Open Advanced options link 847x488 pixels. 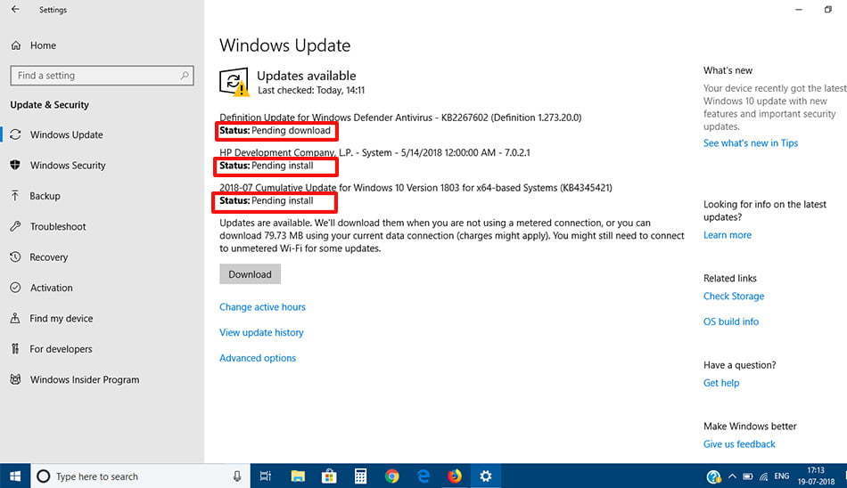coord(258,358)
